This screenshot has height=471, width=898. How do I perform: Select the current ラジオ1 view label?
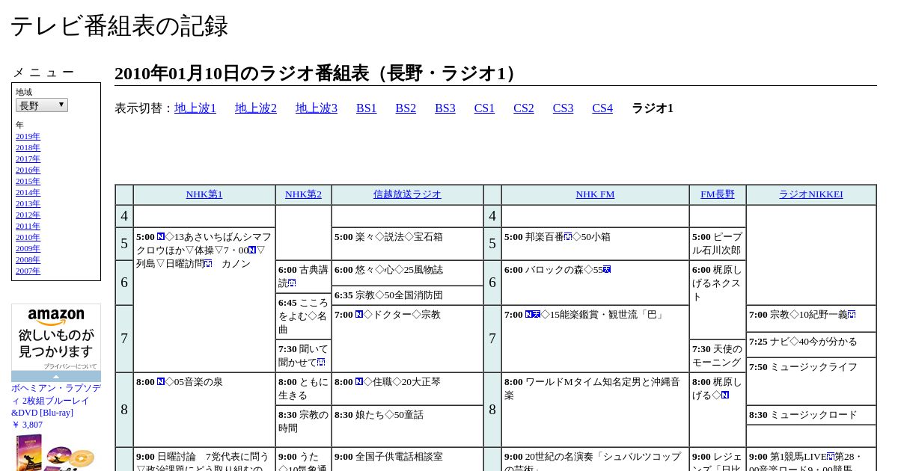pyautogui.click(x=653, y=108)
